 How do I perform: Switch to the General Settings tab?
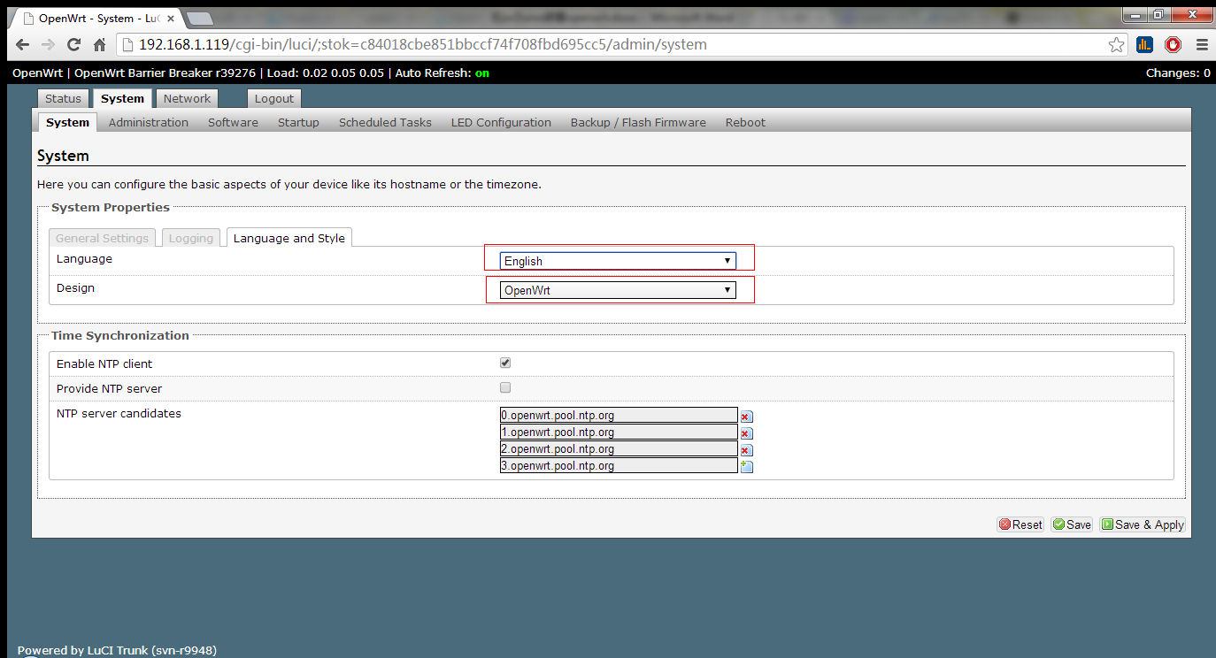[102, 238]
